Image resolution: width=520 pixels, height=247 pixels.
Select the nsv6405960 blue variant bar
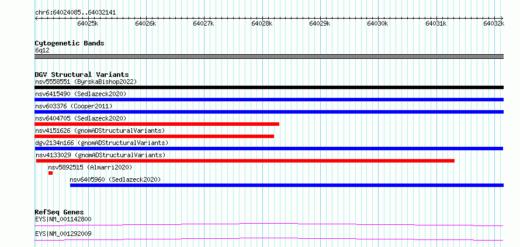tap(287, 185)
